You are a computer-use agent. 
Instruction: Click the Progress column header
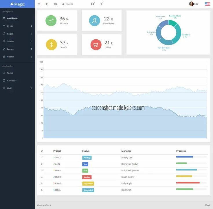(181, 151)
